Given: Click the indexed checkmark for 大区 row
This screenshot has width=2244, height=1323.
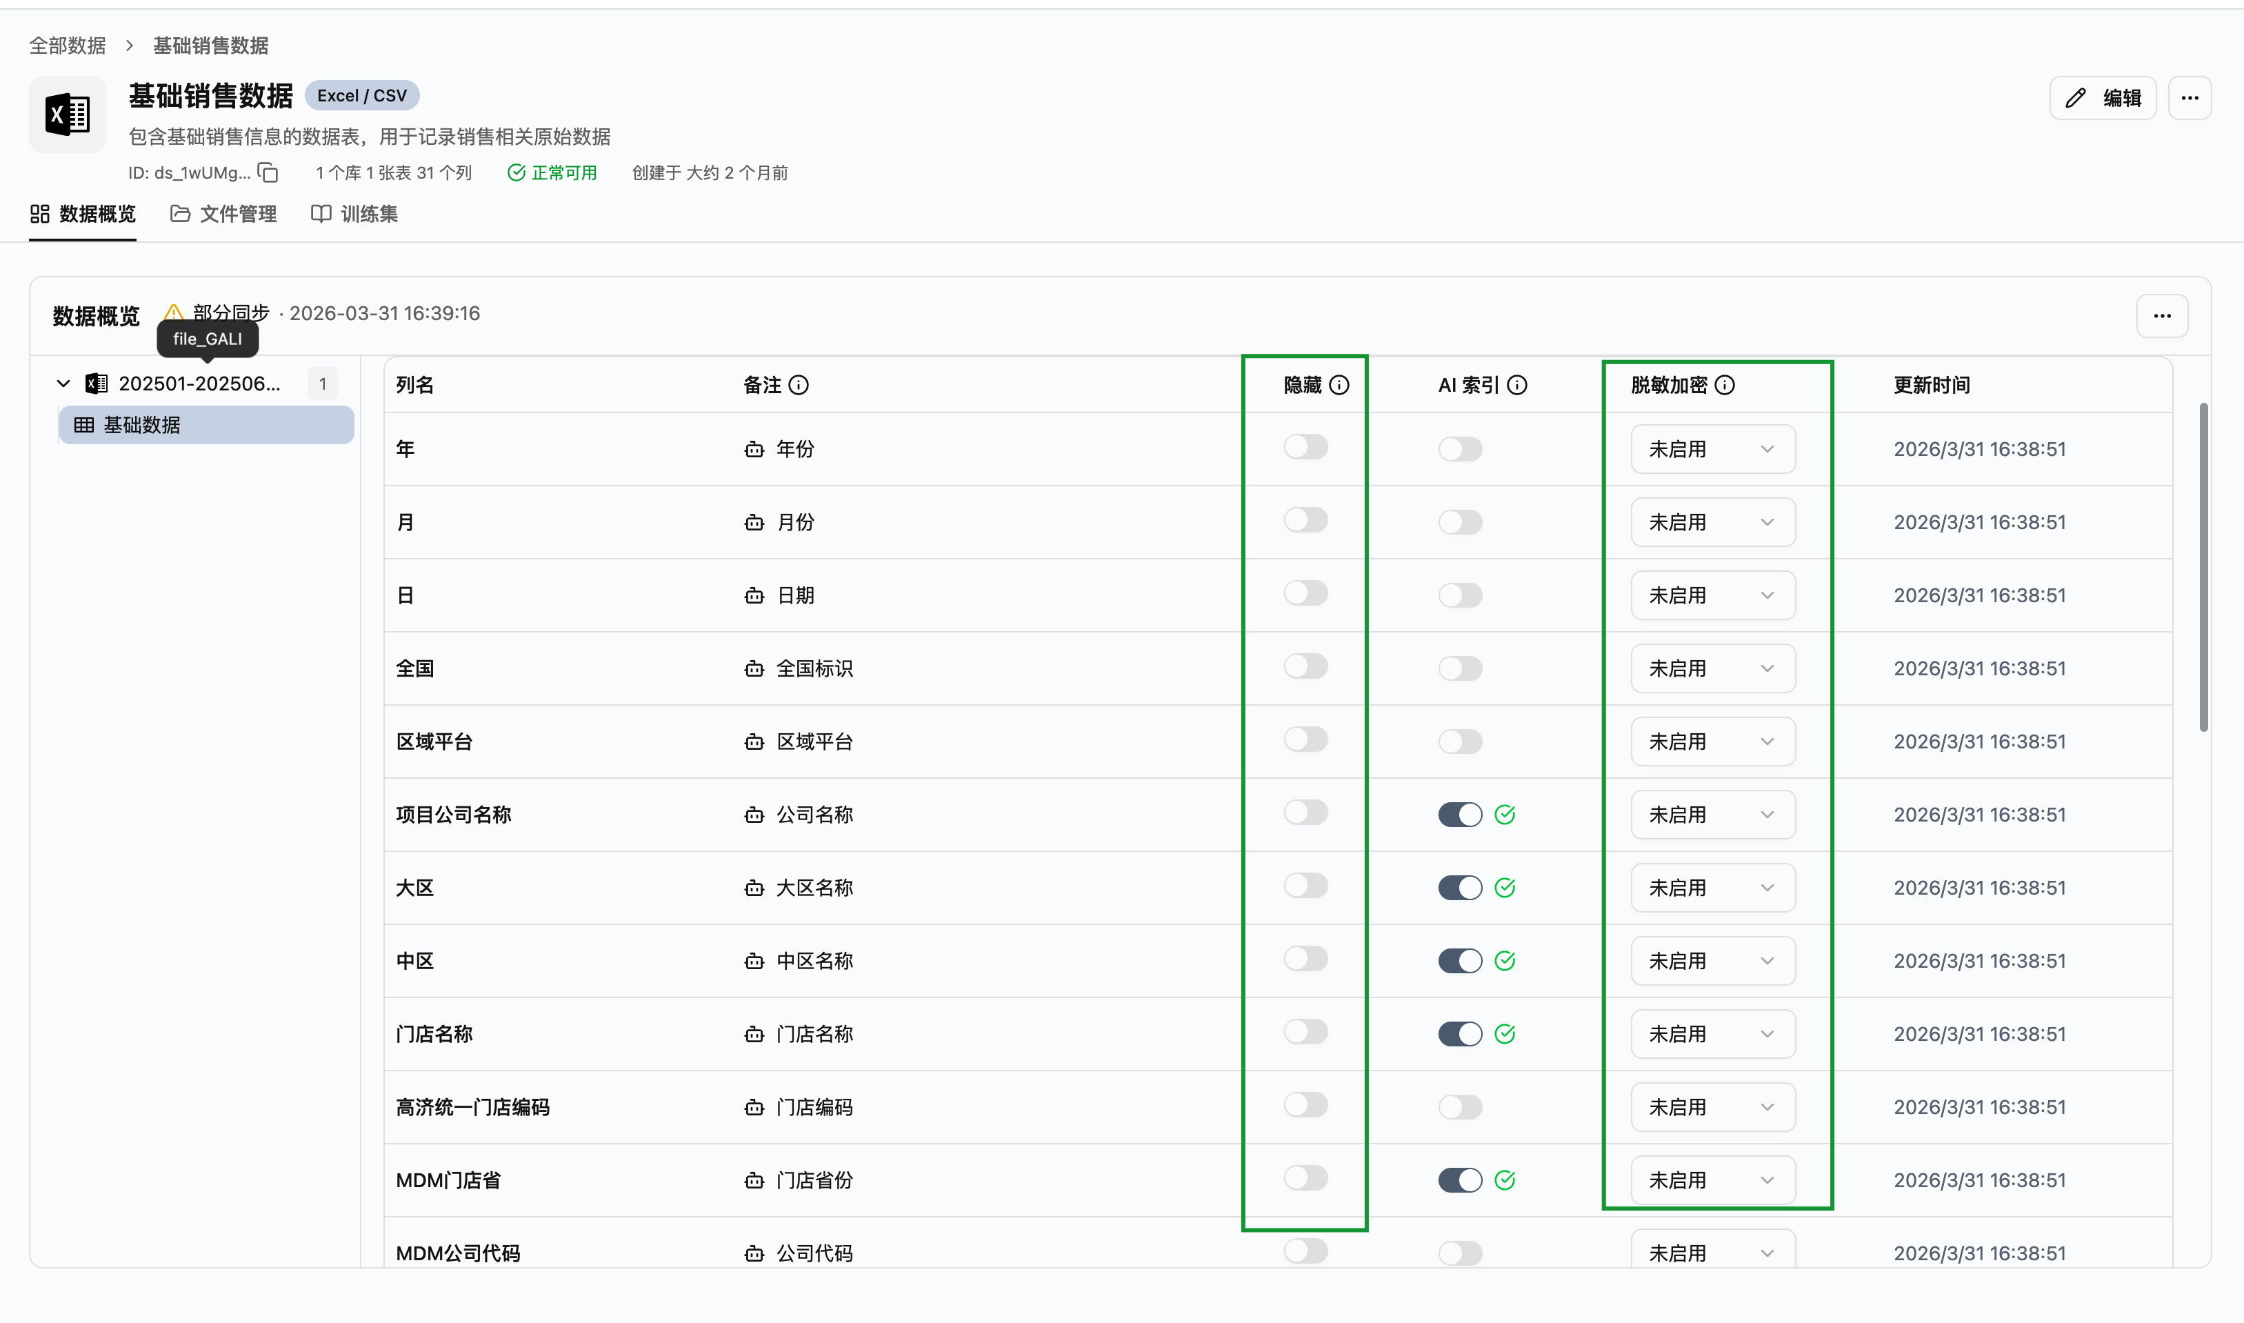Looking at the screenshot, I should pos(1505,887).
